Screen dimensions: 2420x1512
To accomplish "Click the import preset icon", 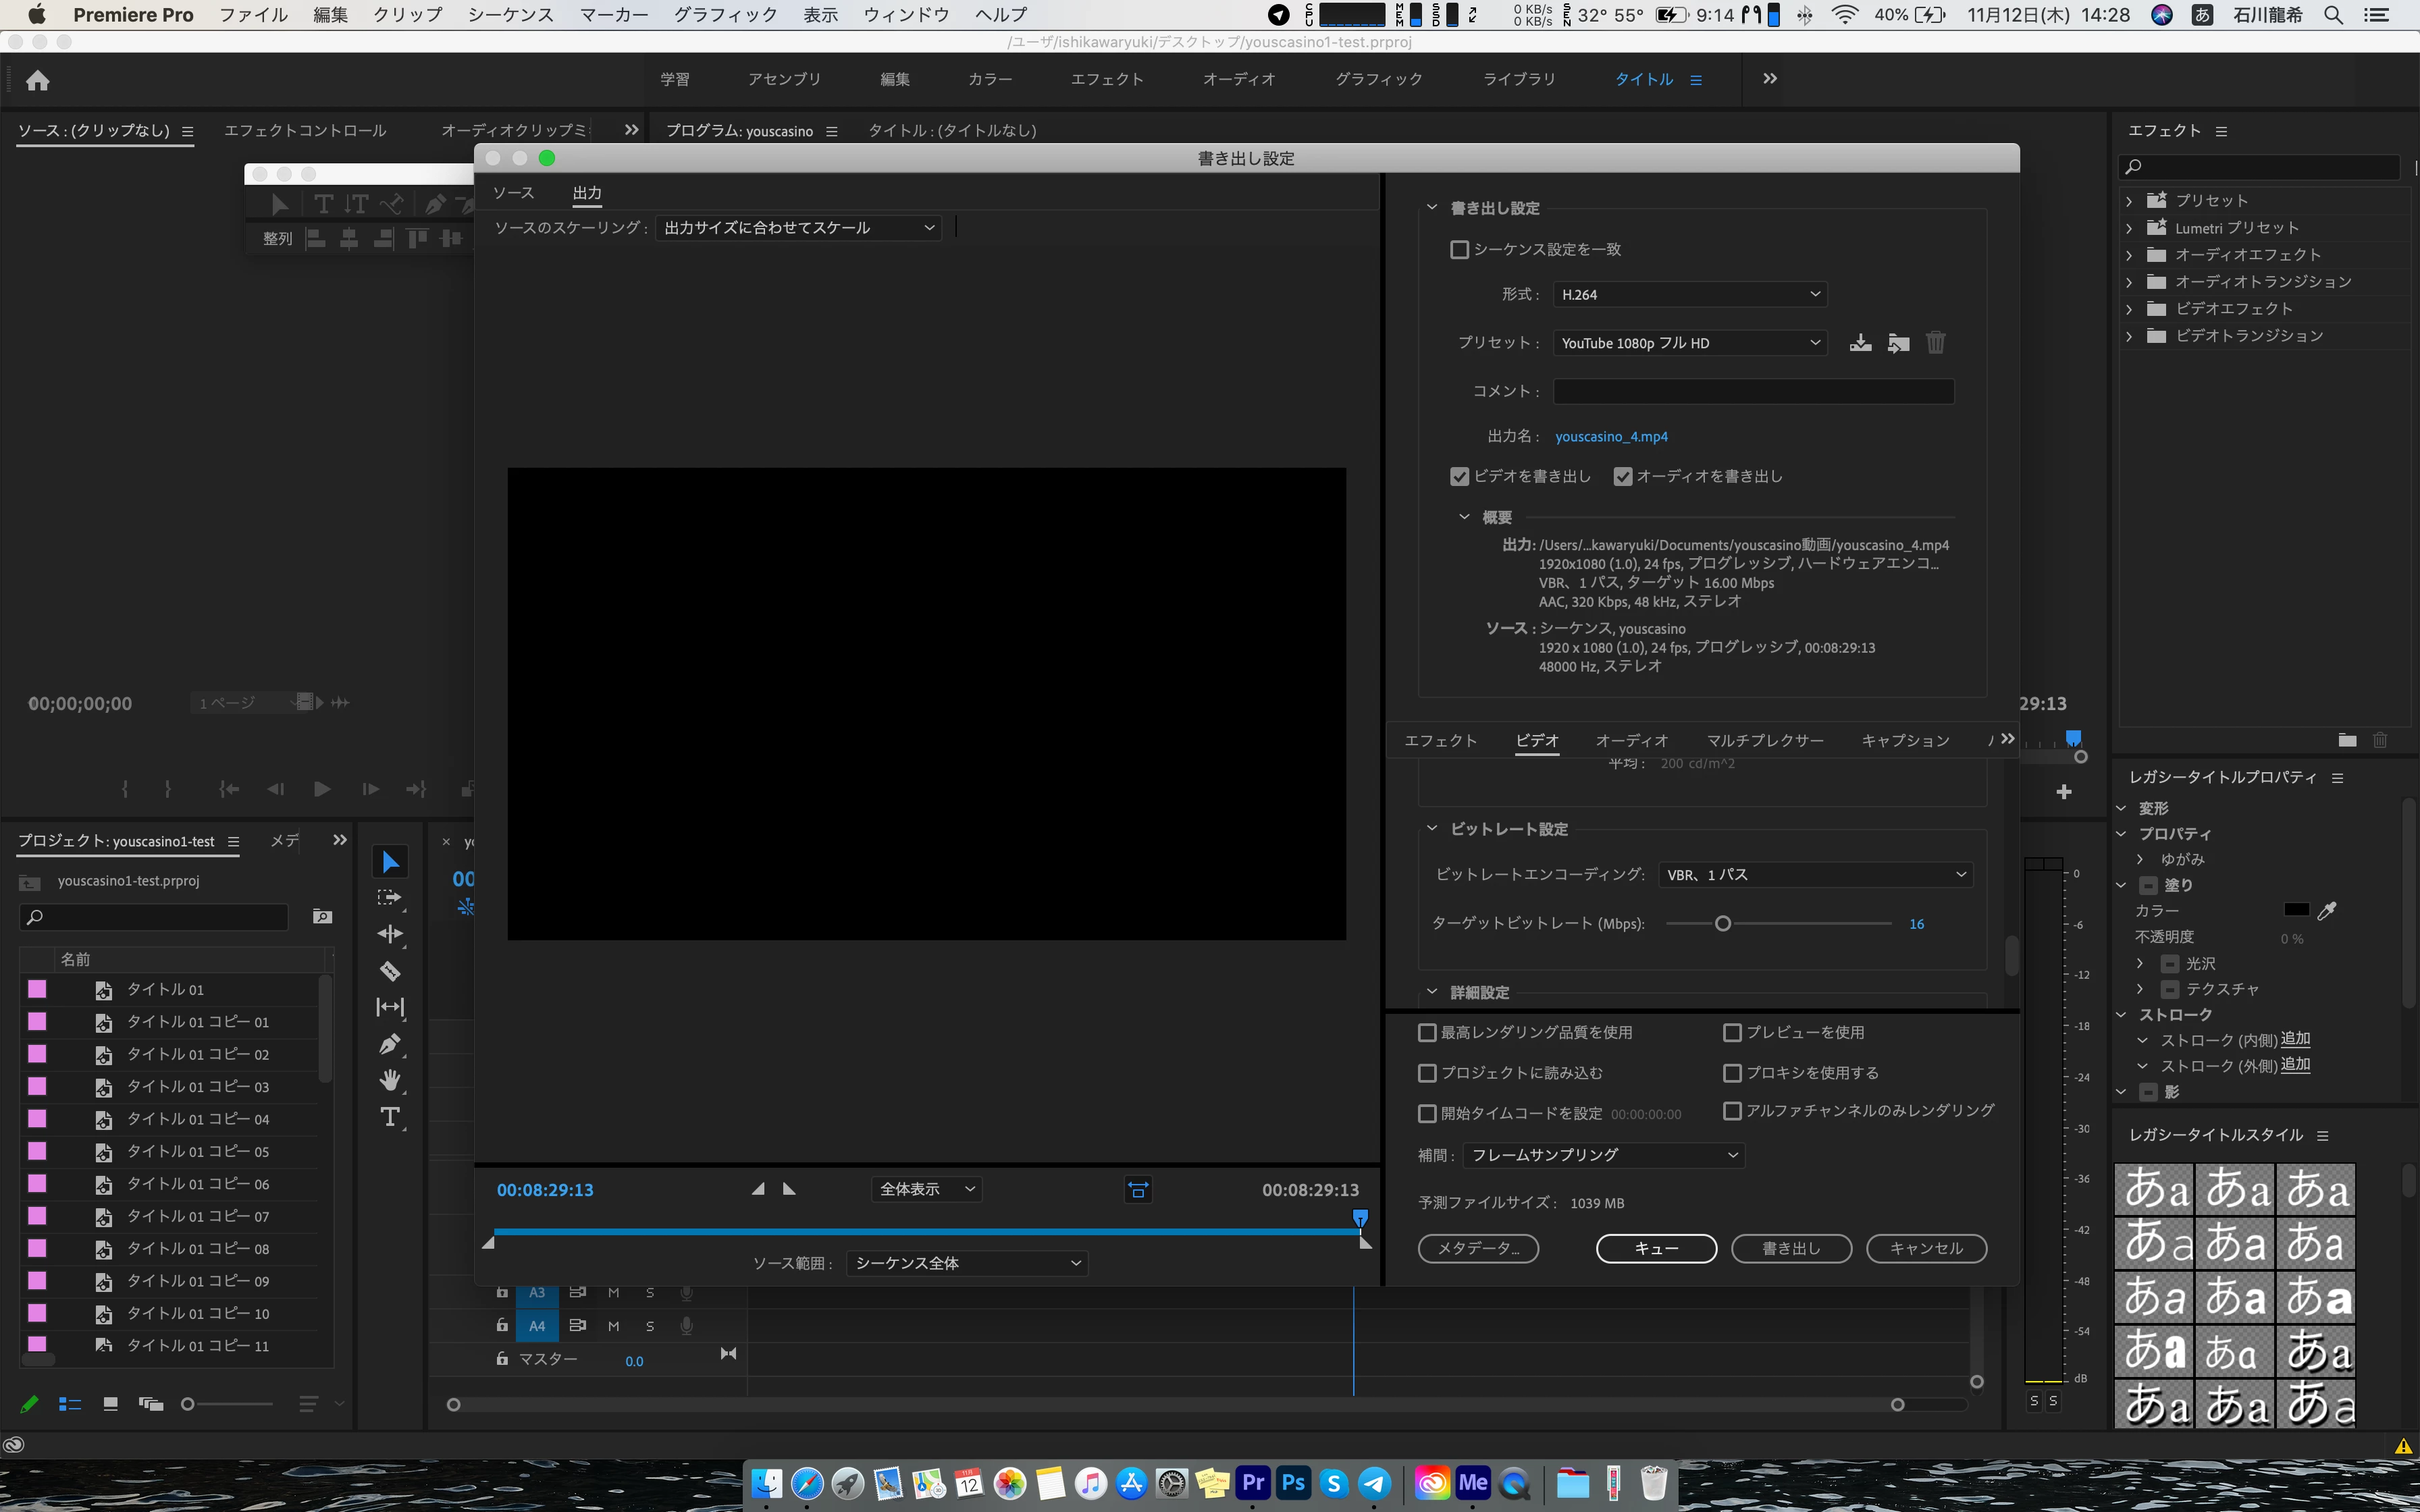I will click(1898, 343).
